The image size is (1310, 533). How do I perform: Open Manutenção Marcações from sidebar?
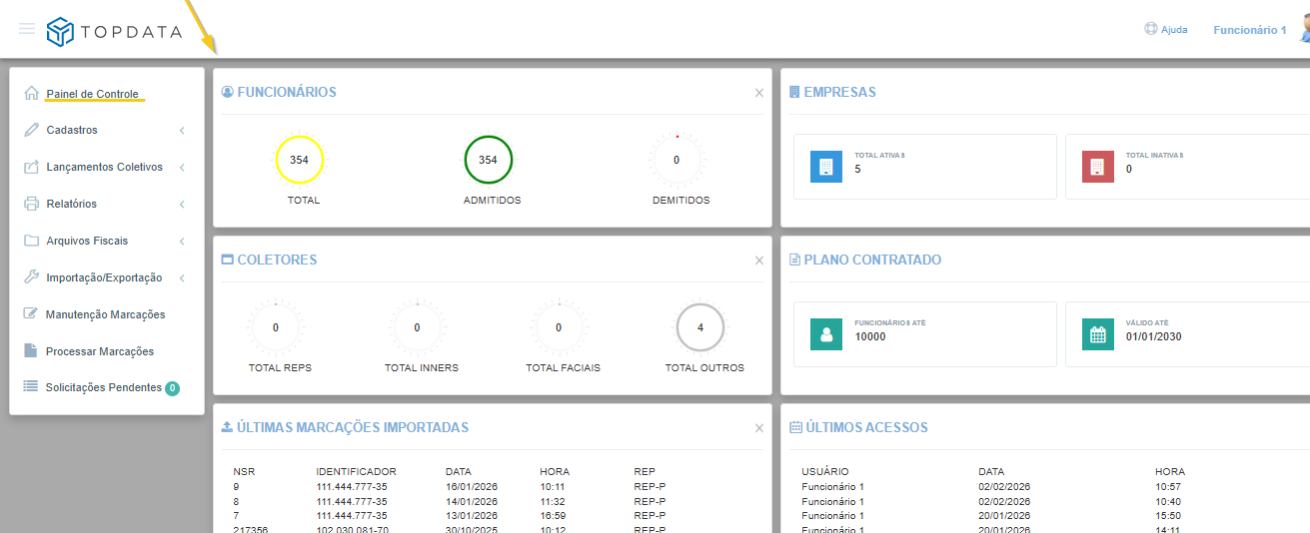coord(105,314)
